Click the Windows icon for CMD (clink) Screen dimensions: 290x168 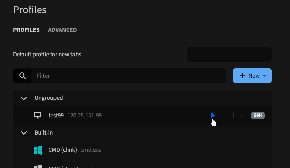(x=38, y=150)
